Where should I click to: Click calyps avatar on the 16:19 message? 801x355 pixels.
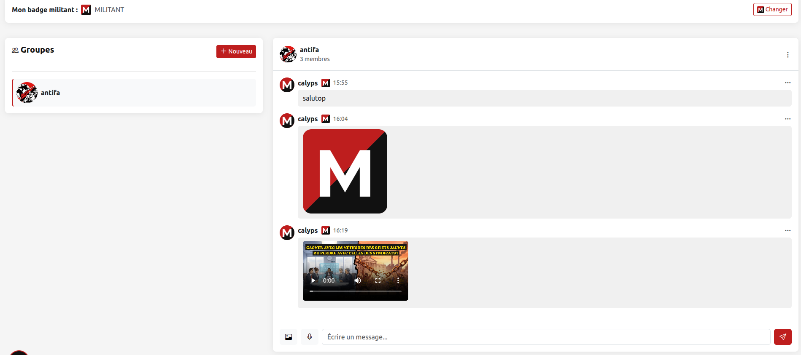click(x=287, y=232)
